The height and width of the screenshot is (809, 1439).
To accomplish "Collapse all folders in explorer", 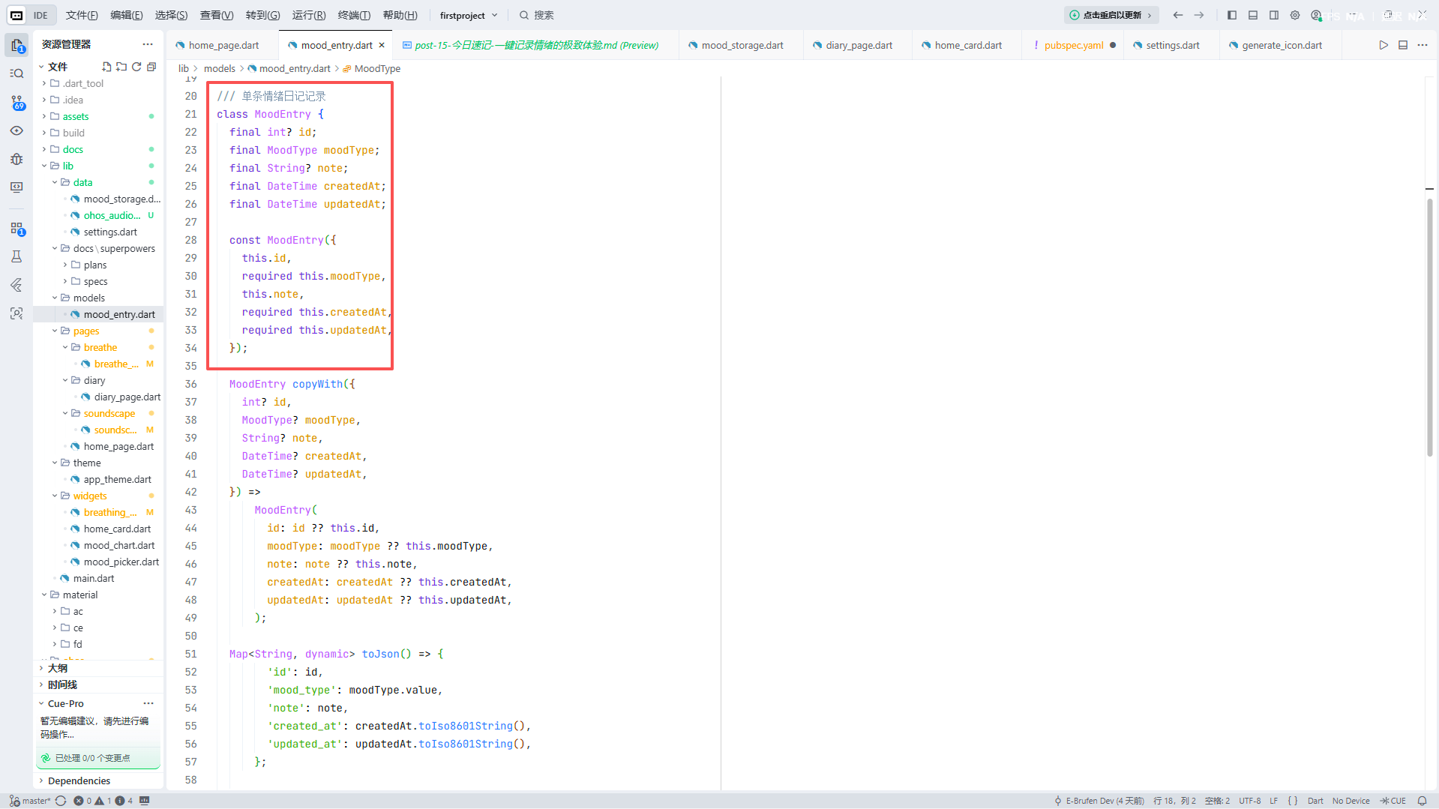I will [x=151, y=67].
